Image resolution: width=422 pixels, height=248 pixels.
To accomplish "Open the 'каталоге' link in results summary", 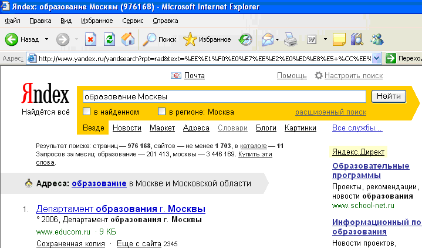I will 253,146.
